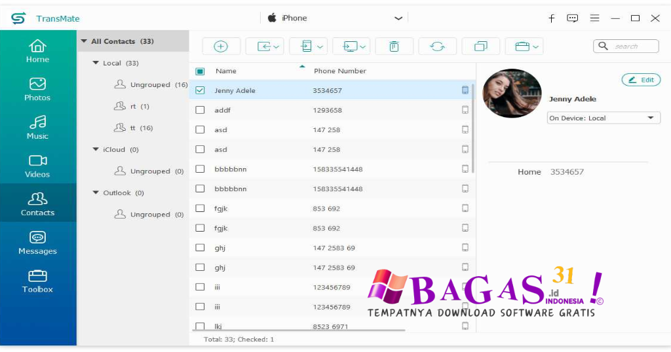Click the TransMate logo
The width and height of the screenshot is (671, 352).
coord(18,18)
